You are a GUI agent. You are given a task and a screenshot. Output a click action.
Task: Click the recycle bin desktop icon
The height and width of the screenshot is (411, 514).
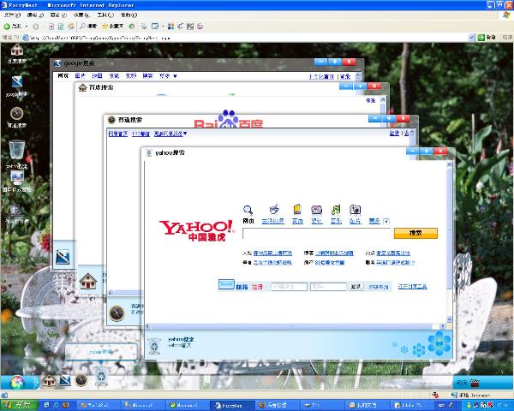click(x=16, y=150)
